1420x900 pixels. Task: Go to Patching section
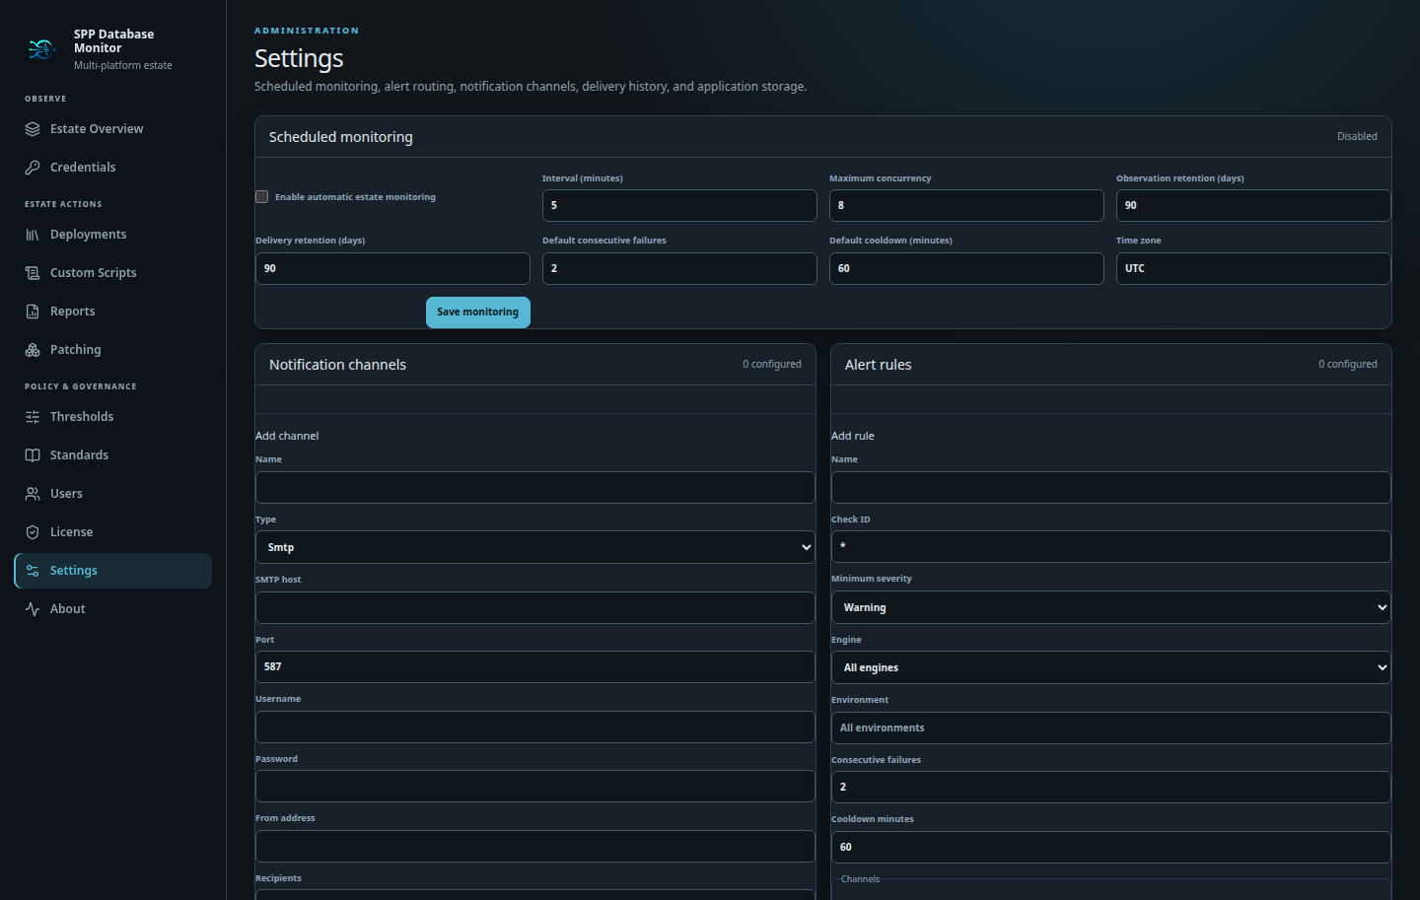pyautogui.click(x=113, y=350)
